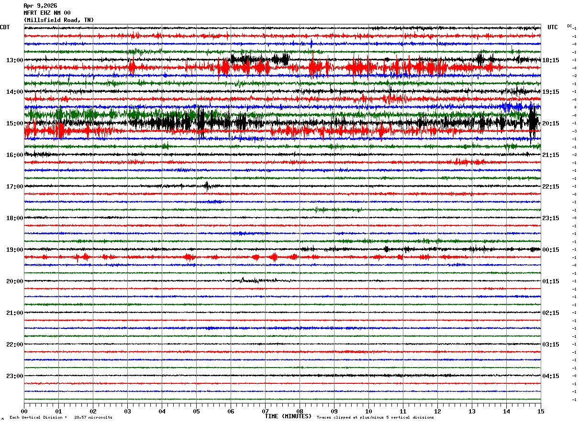Screen dimensions: 579x424
Task: Select the 19:00 CDT time label
Action: pyautogui.click(x=15, y=250)
